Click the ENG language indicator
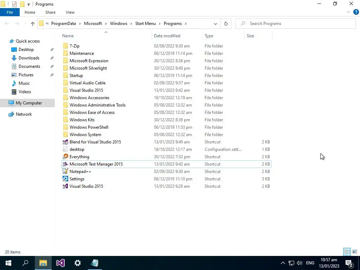This screenshot has height=270, width=360. [x=310, y=263]
